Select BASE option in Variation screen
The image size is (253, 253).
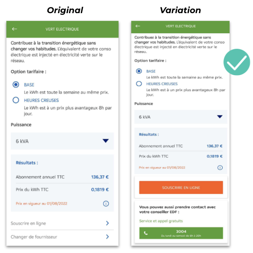click(139, 71)
